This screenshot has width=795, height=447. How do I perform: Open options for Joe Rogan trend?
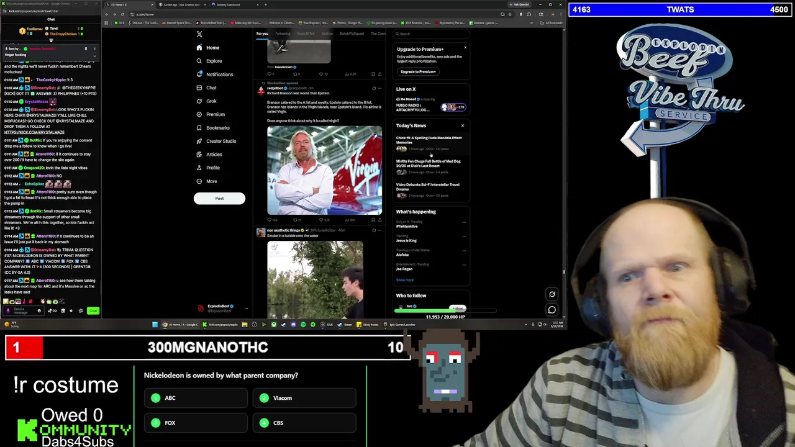click(463, 265)
